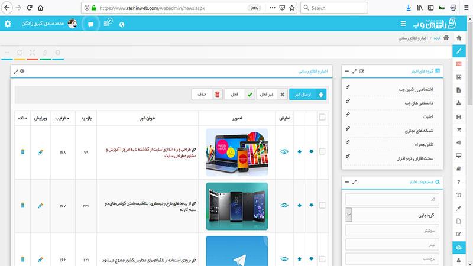Move first news item up with arrow
Viewport: 473px width, 266px height.
pos(299,152)
